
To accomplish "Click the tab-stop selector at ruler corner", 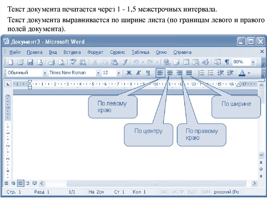I will click(8, 84).
